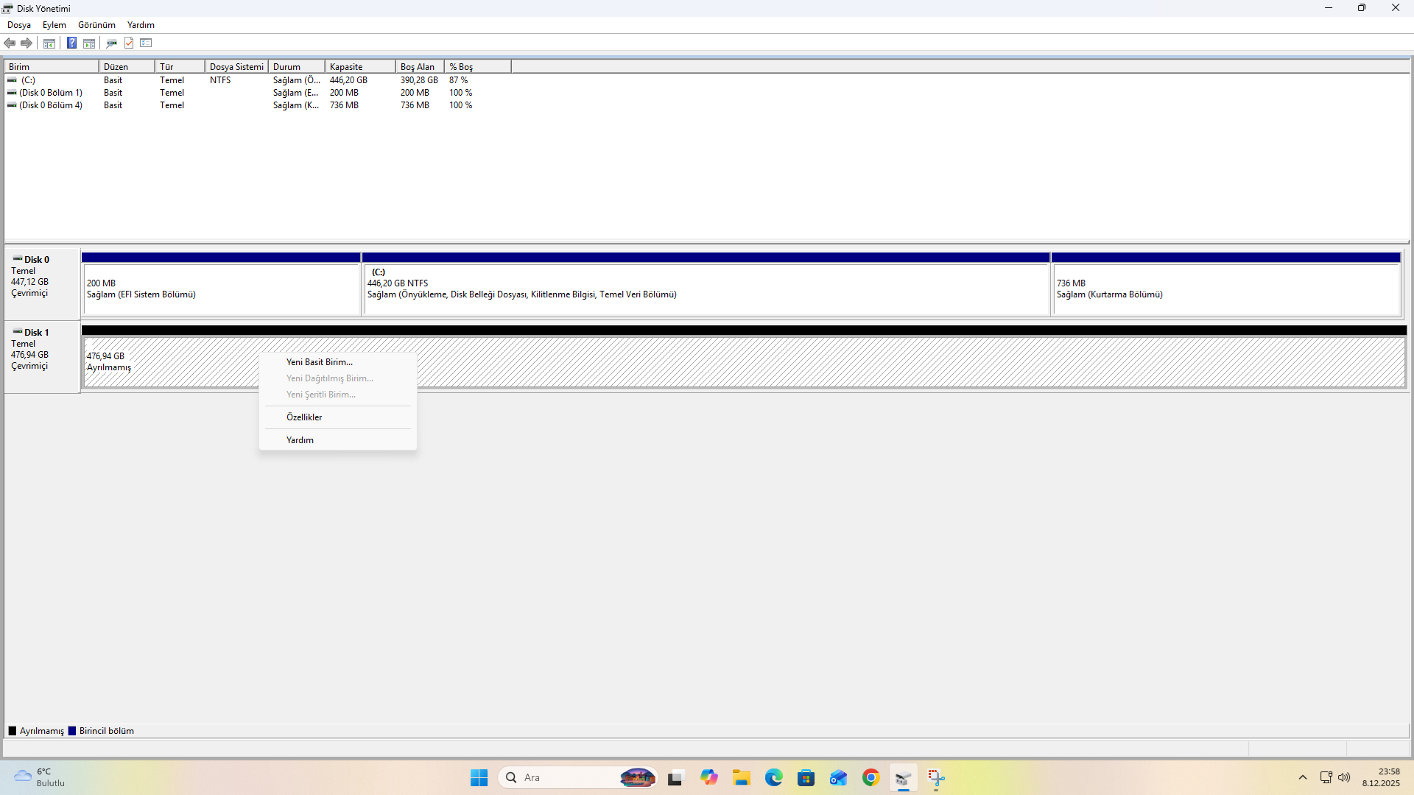Image resolution: width=1414 pixels, height=795 pixels.
Task: Click the show/hide console tree toolbar icon
Action: (x=49, y=43)
